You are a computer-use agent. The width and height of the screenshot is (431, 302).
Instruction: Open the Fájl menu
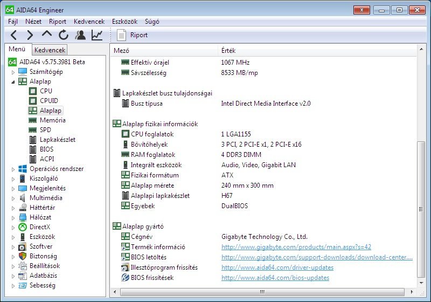click(13, 22)
